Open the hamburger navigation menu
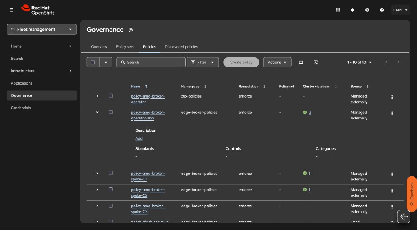This screenshot has height=230, width=417. [x=12, y=10]
